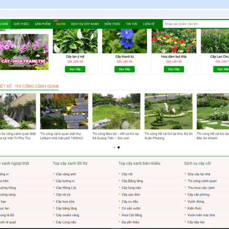The image size is (229, 229).
Task: Open the SẢN PHẨM menu item
Action: (43, 24)
